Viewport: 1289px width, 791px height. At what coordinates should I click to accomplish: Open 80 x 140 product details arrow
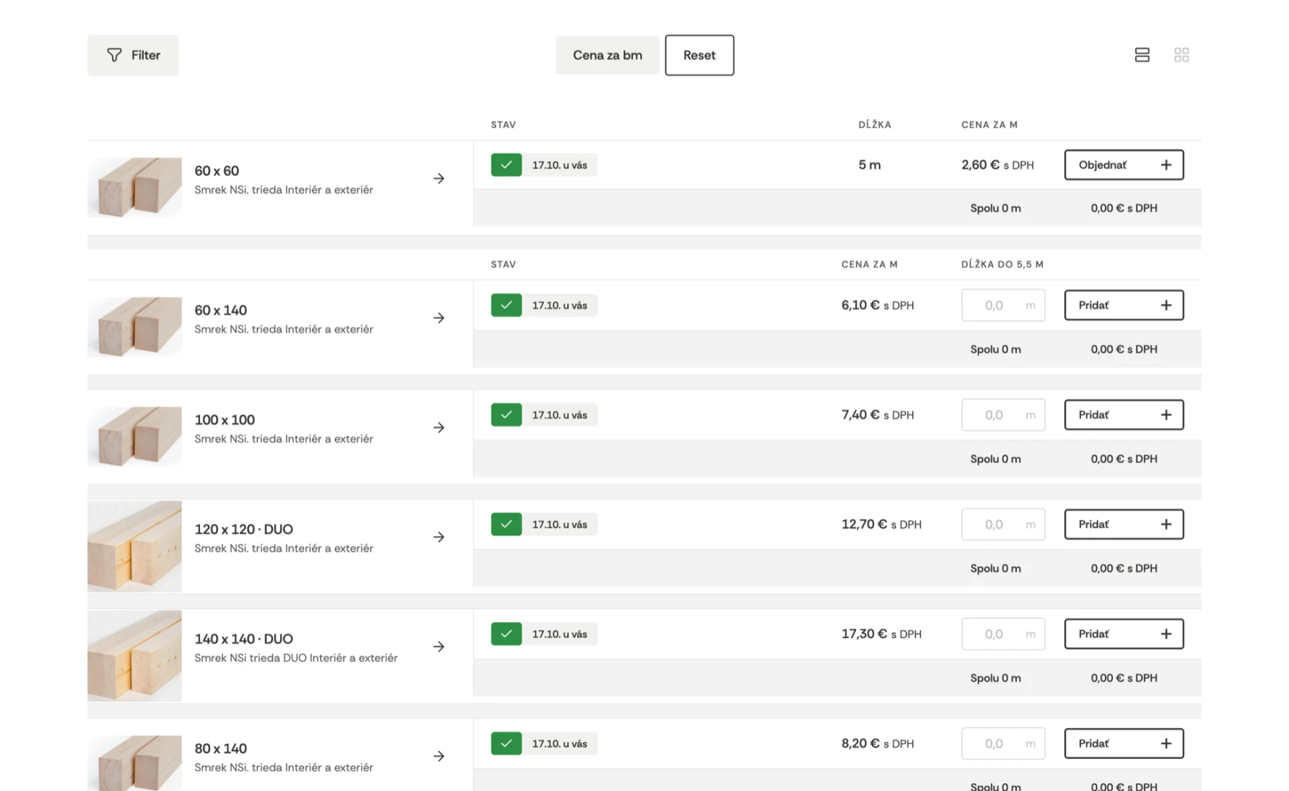439,757
